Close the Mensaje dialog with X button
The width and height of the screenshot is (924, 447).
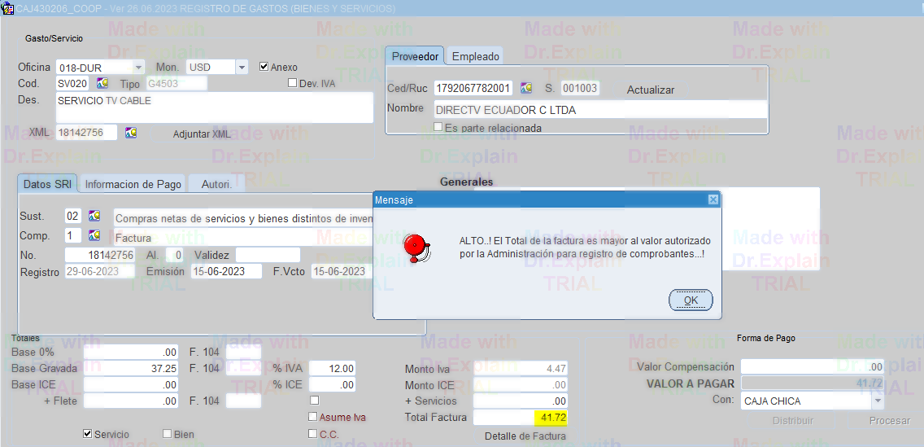coord(713,199)
